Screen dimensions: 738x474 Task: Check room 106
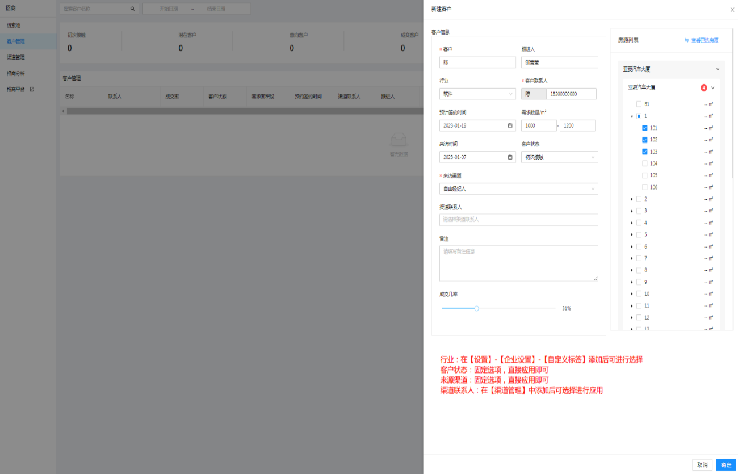pyautogui.click(x=645, y=187)
